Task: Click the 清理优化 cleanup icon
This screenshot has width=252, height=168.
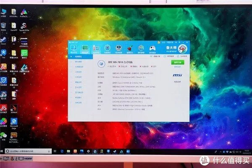Action: tap(130, 49)
